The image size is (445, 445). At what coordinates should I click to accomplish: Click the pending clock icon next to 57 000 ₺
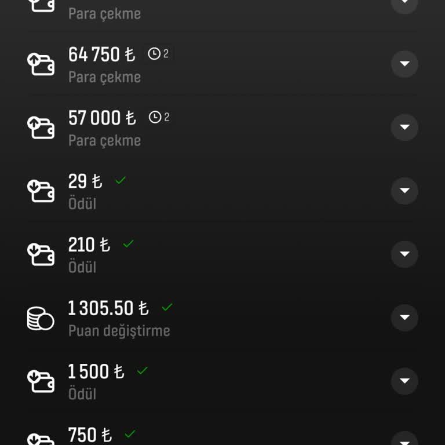click(x=155, y=118)
